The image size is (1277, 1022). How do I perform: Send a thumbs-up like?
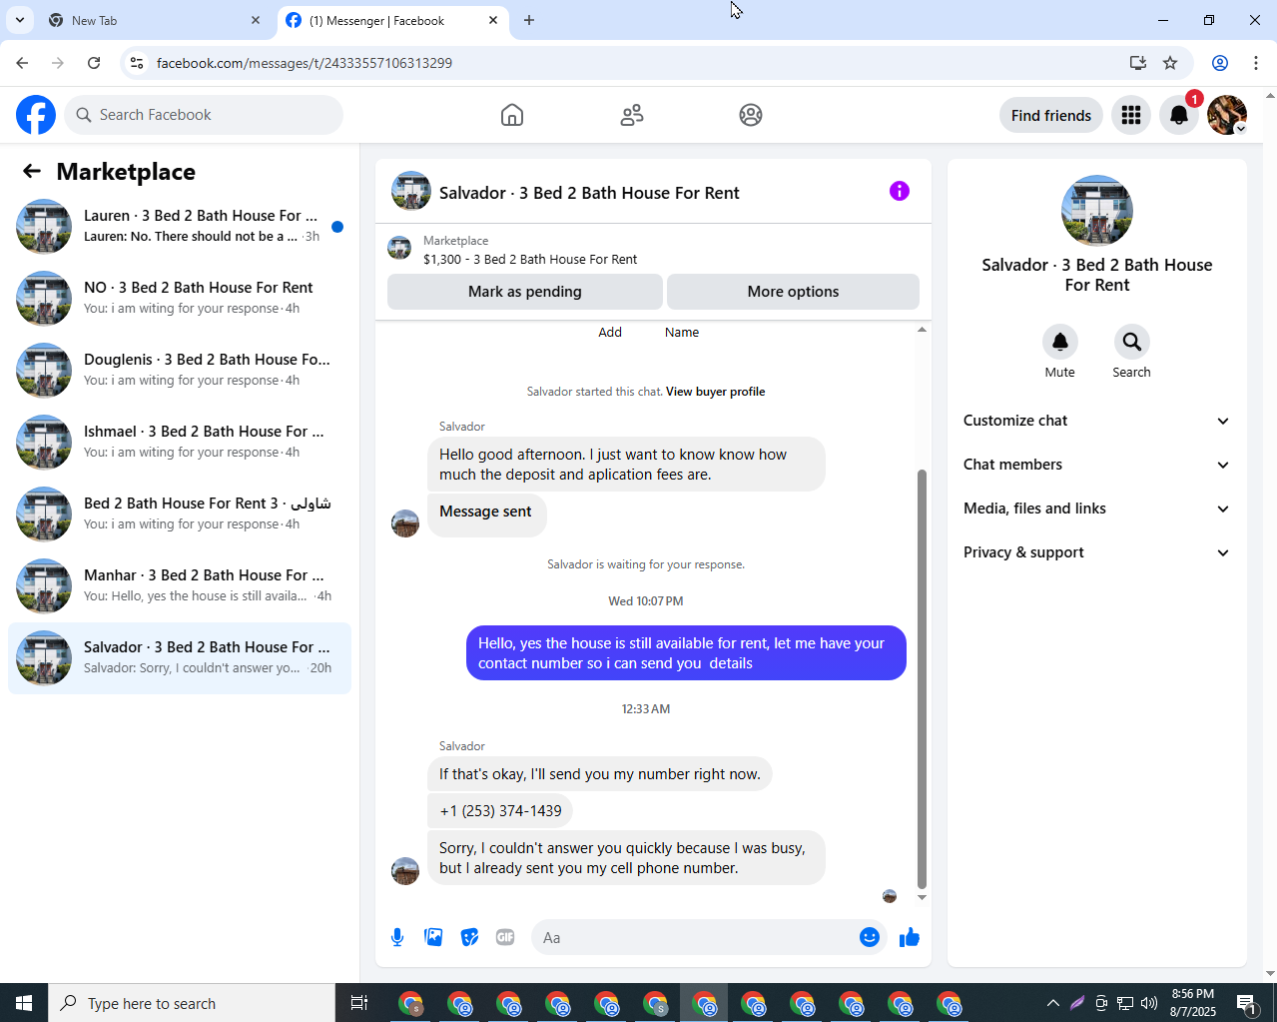point(910,937)
